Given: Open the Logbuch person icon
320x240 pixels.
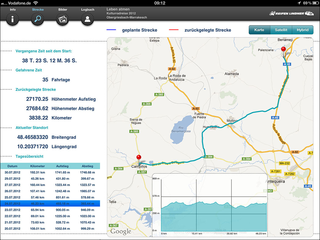Looking at the screenshot, I should pos(87,19).
